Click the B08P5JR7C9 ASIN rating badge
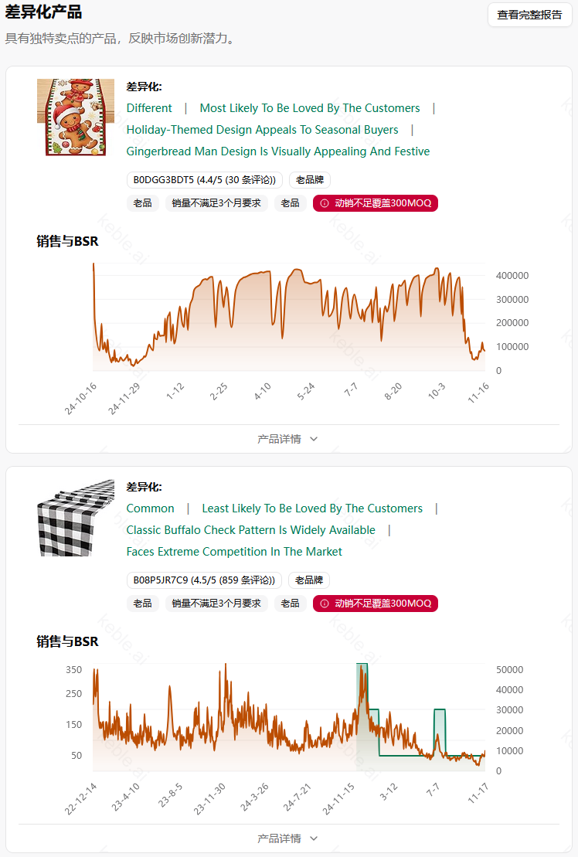578x857 pixels. (x=204, y=580)
